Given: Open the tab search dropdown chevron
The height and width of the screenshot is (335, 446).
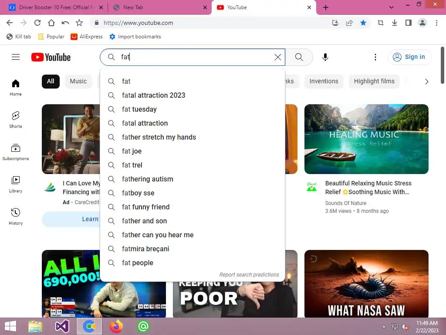Looking at the screenshot, I should pos(392,8).
